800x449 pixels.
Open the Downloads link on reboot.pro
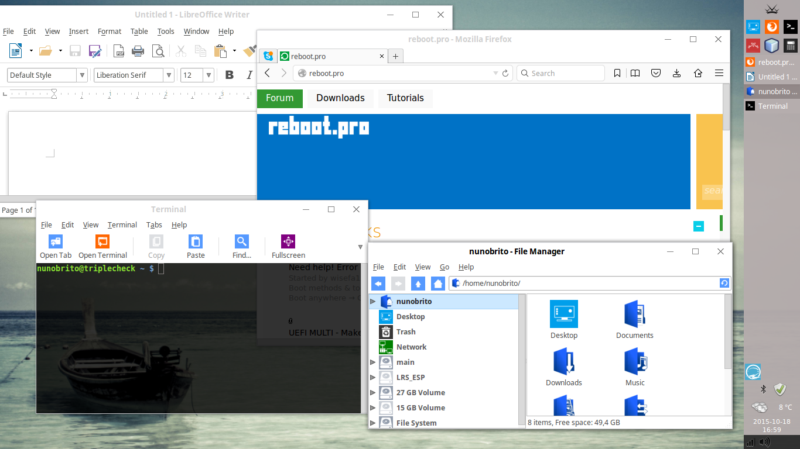[340, 98]
